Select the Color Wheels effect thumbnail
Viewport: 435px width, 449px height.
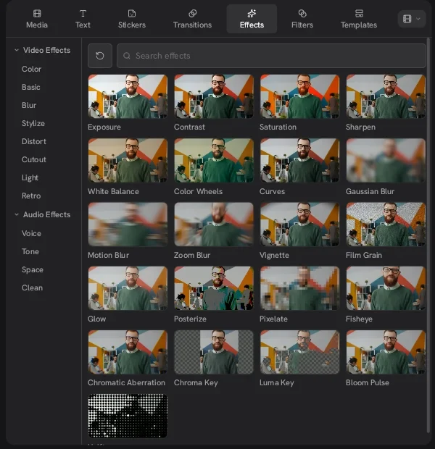click(214, 160)
